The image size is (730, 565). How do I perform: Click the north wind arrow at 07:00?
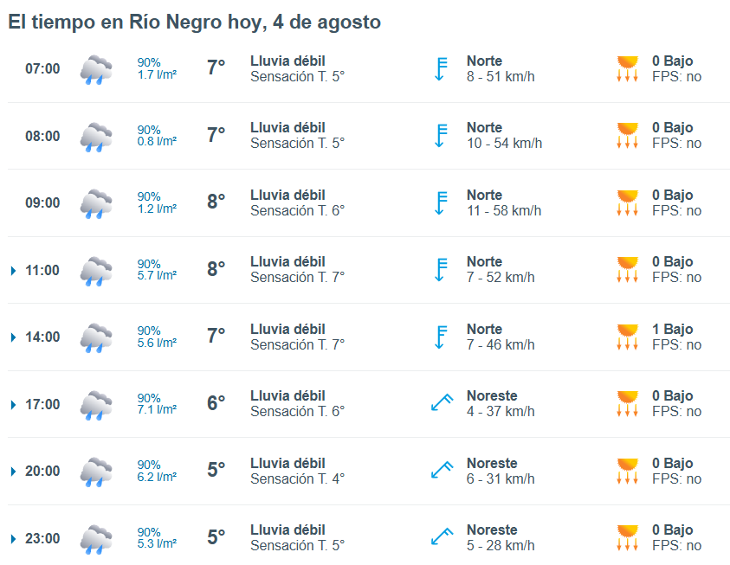coord(441,69)
